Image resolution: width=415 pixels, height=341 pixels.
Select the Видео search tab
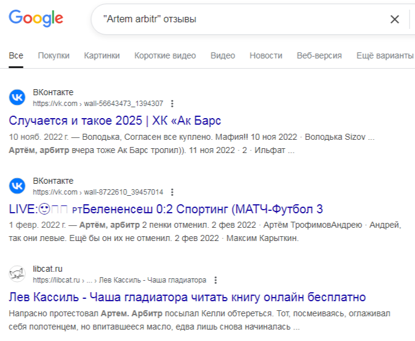point(223,55)
